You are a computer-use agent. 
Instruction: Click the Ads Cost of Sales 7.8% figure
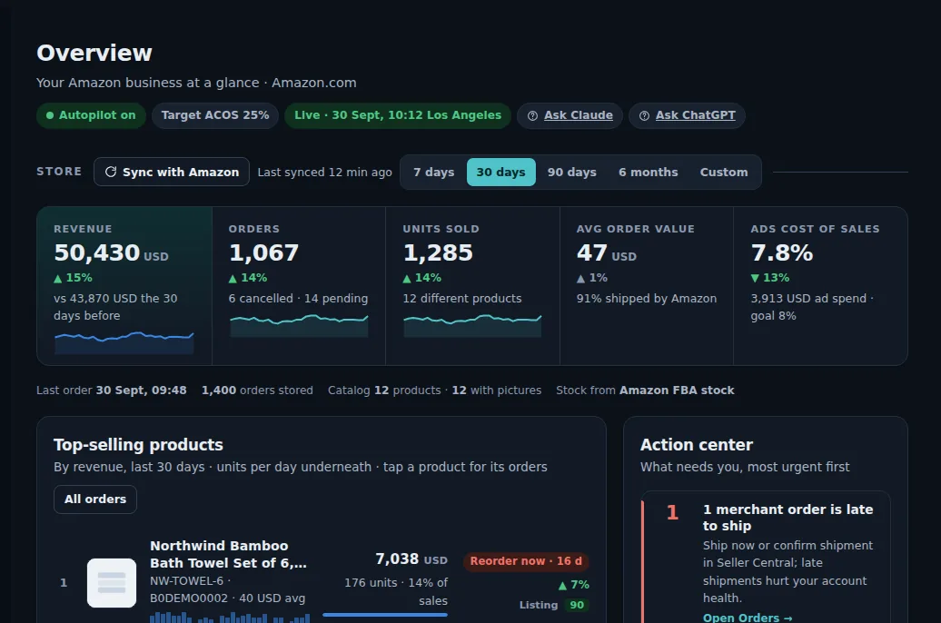point(782,252)
